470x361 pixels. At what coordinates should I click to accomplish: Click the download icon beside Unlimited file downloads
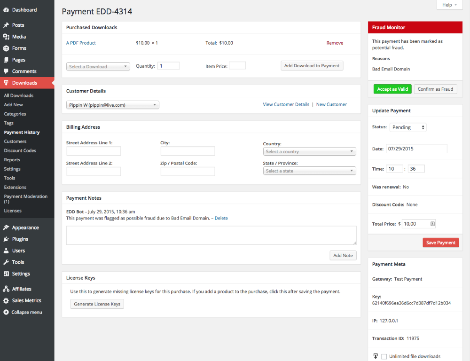(x=376, y=356)
